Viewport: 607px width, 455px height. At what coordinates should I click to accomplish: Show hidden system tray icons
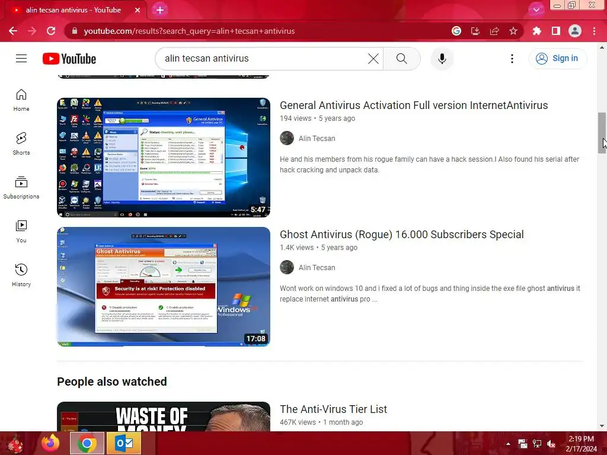click(x=508, y=444)
